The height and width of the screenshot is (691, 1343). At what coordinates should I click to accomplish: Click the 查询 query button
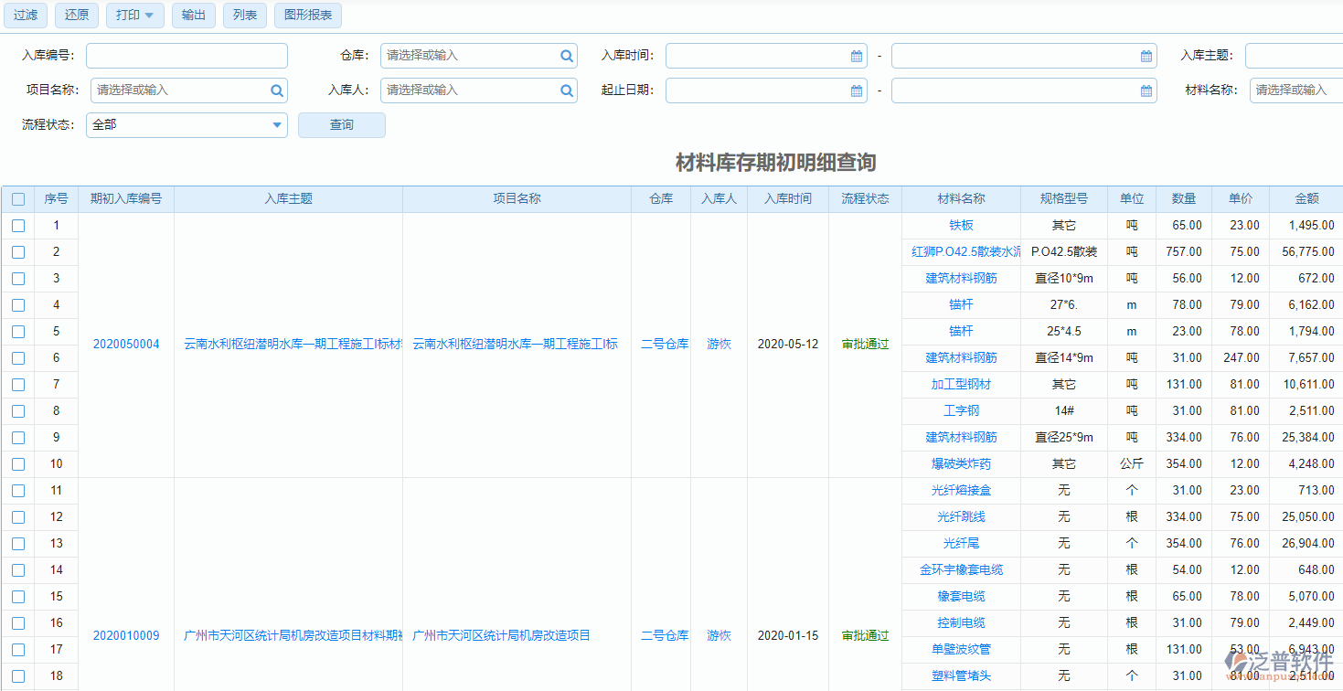point(341,125)
